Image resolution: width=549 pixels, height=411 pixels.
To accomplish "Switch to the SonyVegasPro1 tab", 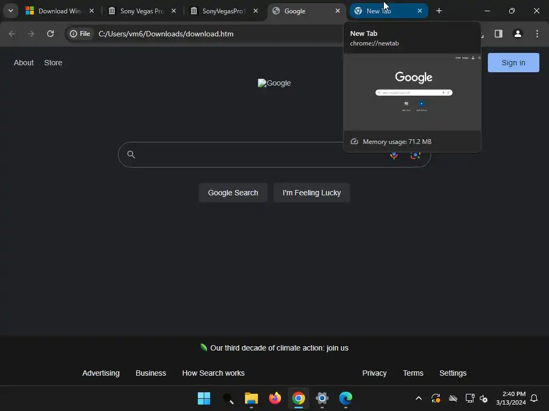I will click(224, 11).
